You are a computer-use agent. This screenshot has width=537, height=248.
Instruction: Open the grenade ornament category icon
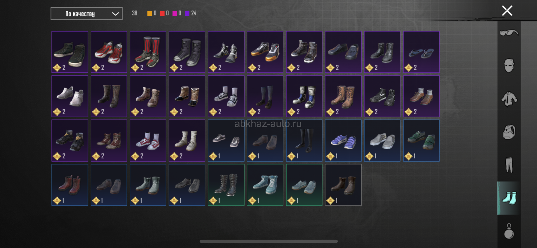coord(509,231)
